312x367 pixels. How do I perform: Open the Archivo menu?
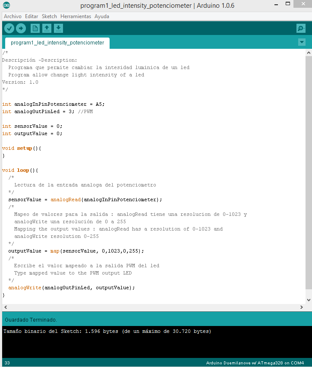point(13,16)
